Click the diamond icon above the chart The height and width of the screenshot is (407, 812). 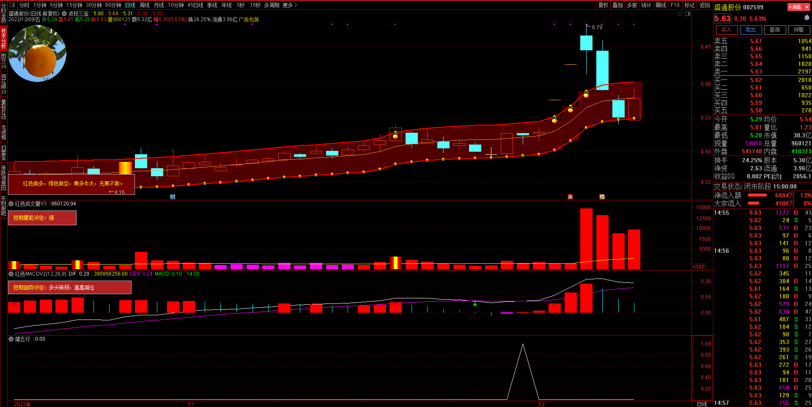click(680, 14)
